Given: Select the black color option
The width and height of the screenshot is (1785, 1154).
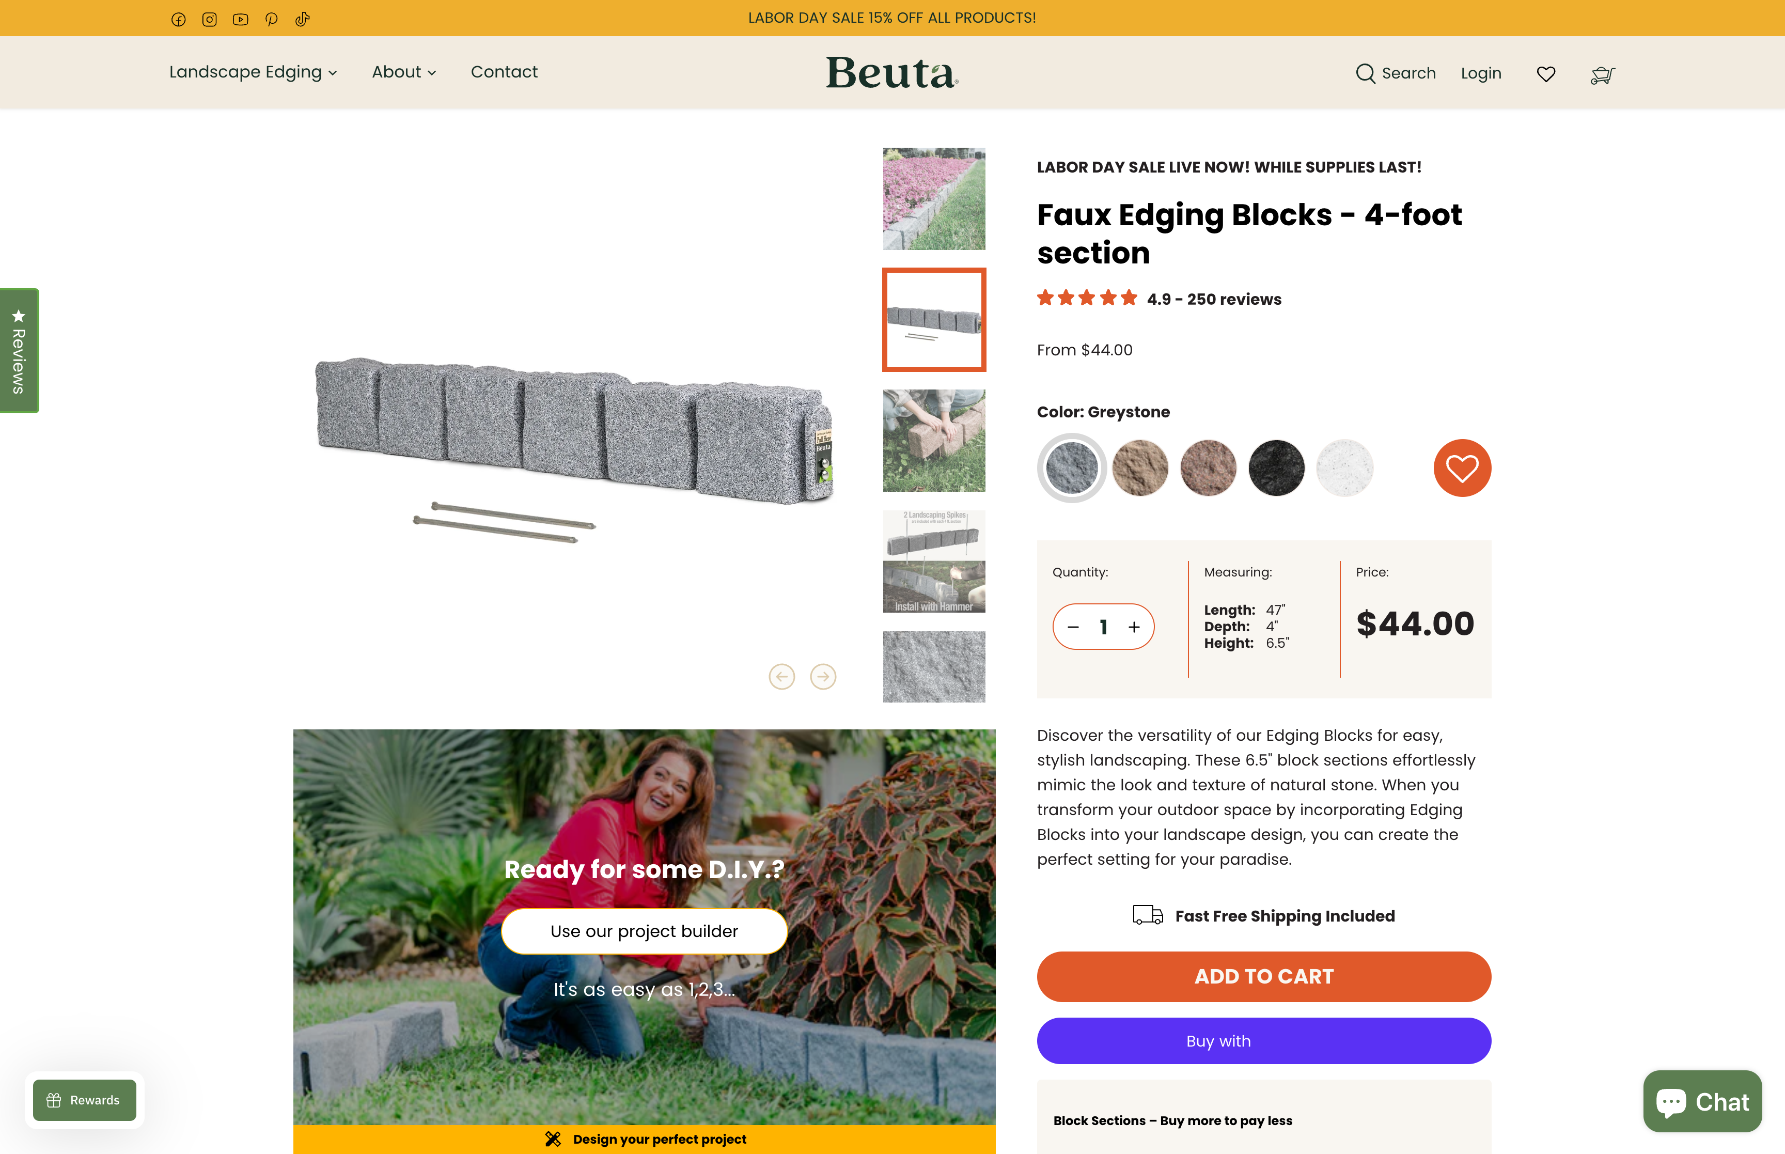Looking at the screenshot, I should pos(1276,467).
